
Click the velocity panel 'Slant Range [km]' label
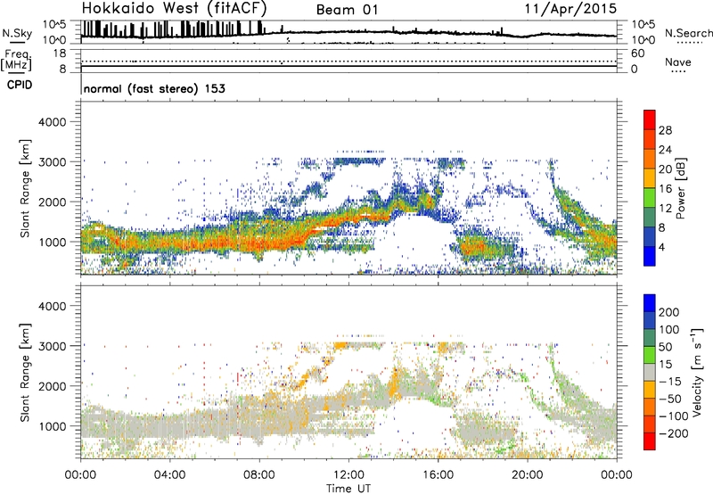pyautogui.click(x=25, y=373)
